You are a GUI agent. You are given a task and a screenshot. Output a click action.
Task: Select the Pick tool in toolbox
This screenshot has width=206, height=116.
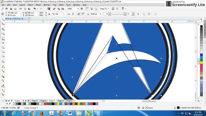[x=3, y=19]
